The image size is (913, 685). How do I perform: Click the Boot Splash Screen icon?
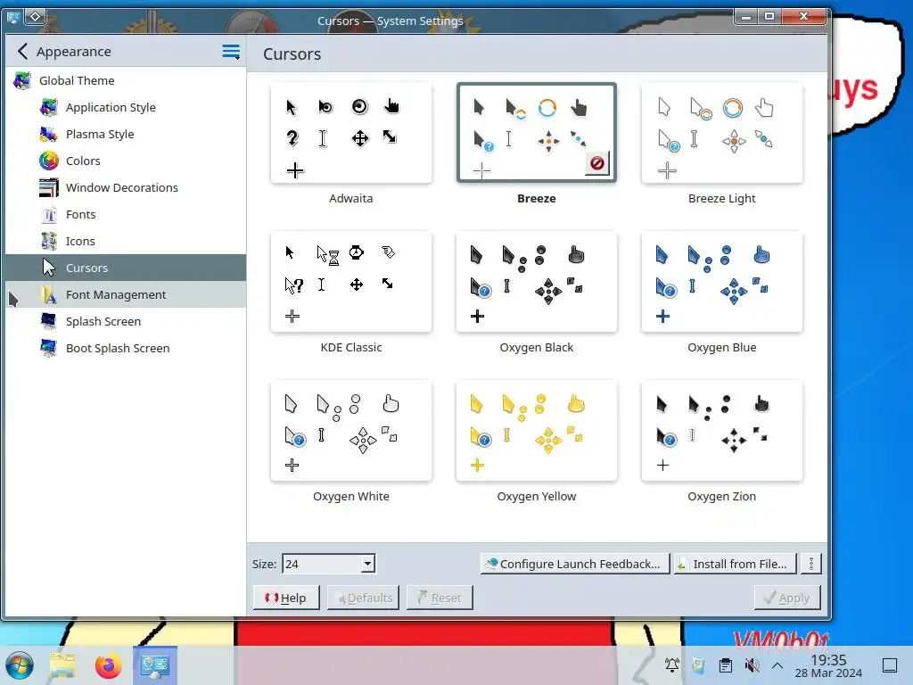point(49,349)
